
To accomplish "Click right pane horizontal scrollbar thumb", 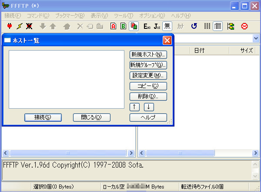I will coord(180,153).
